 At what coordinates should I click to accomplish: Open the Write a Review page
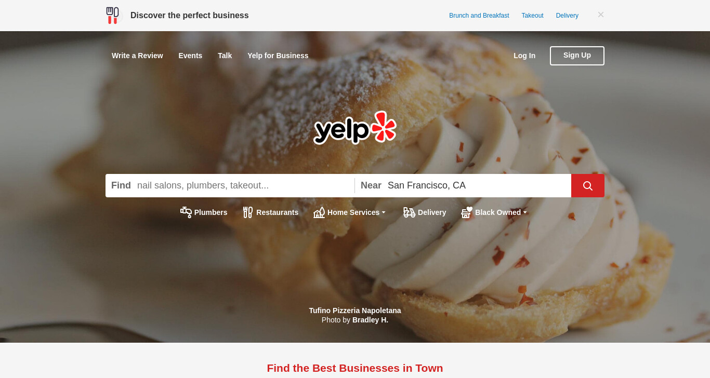pos(137,56)
